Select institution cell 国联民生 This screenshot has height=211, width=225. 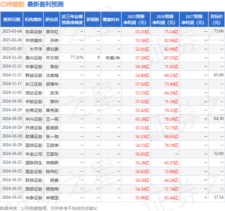(34, 163)
